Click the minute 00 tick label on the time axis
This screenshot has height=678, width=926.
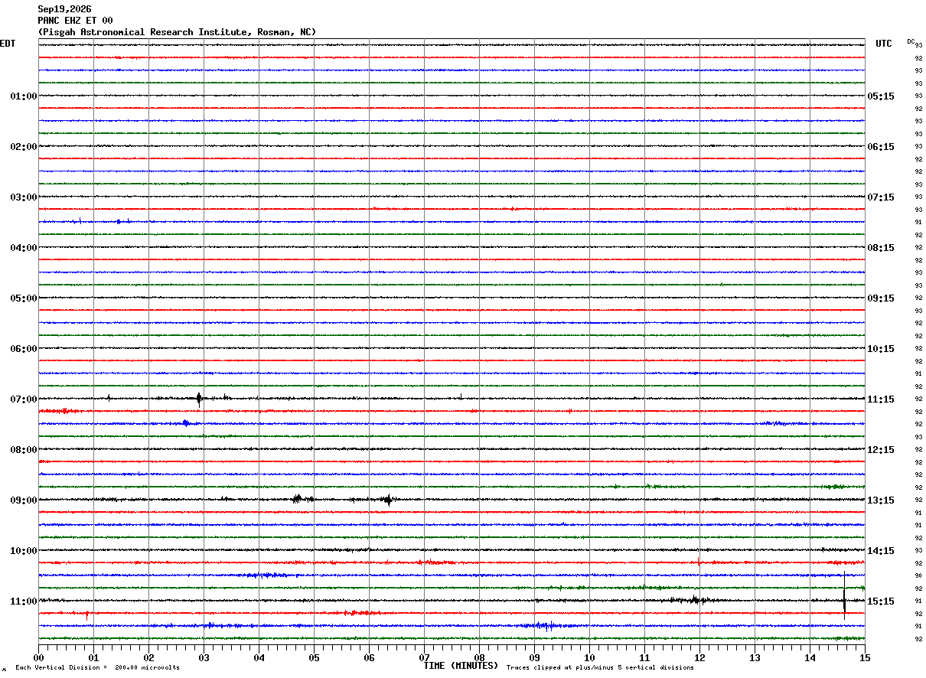coord(38,657)
